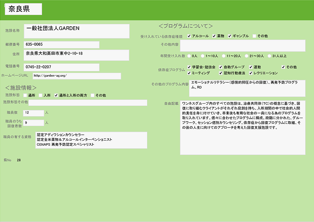Toggle the ギャンブル checkbox
314x222 pixels.
pos(230,36)
